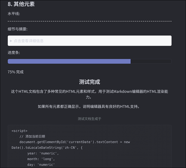This screenshot has width=186, height=168.
Task: Click the 测试完成 heading
Action: coord(89,82)
